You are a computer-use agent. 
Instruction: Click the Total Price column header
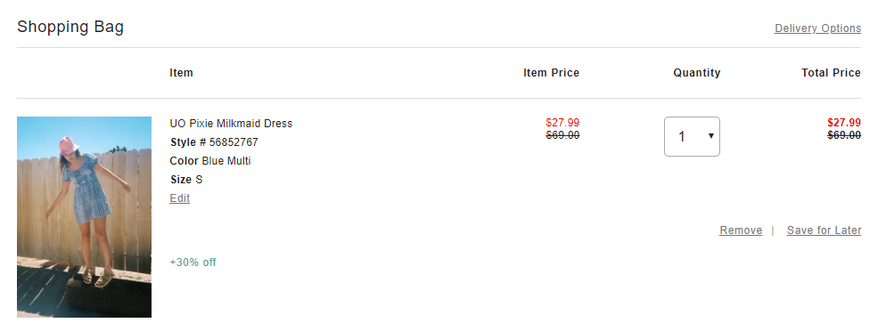coord(832,73)
